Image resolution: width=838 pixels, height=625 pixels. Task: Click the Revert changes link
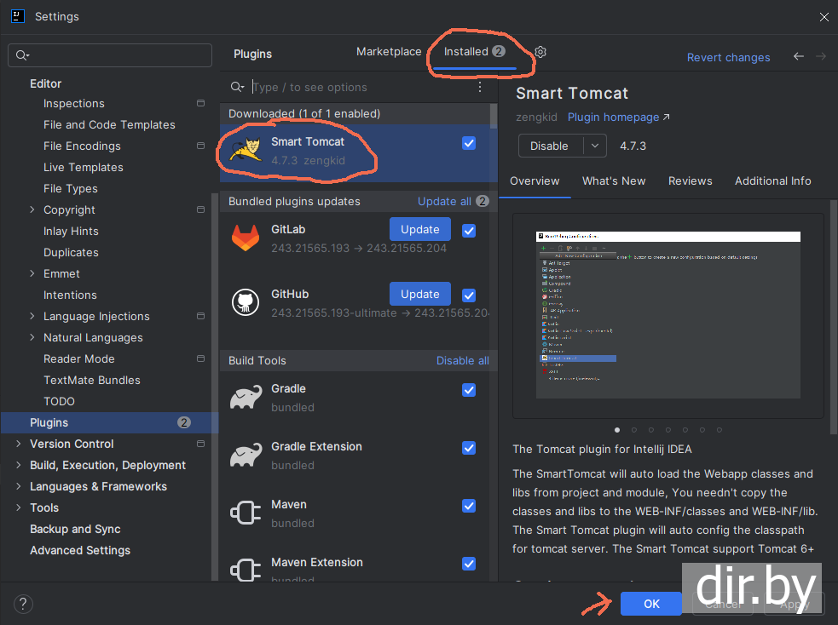(x=728, y=57)
